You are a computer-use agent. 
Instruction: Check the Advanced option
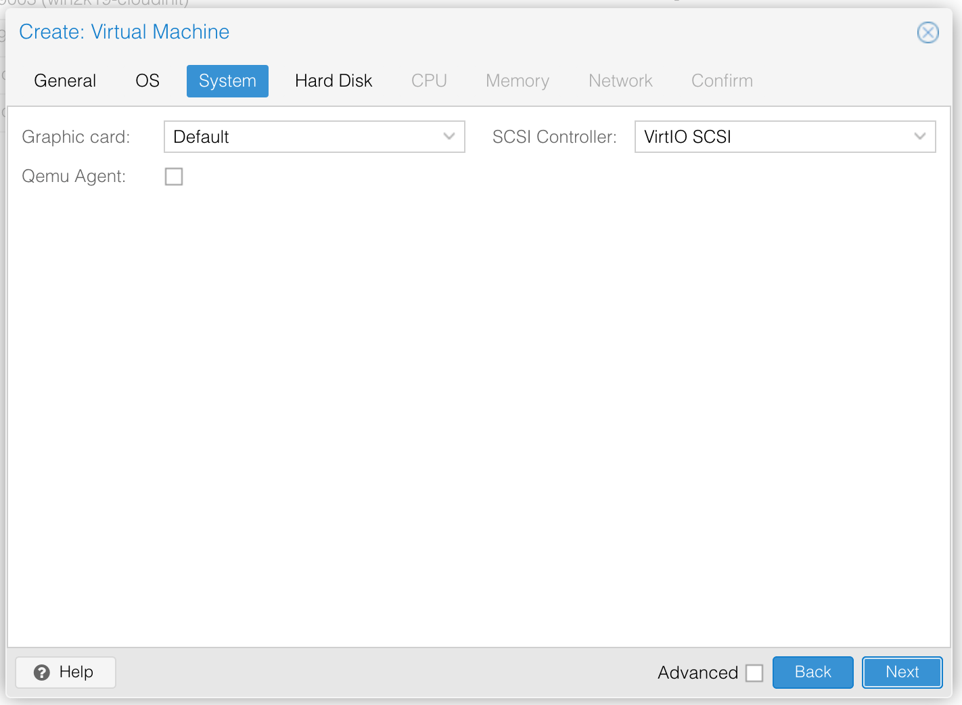click(755, 673)
